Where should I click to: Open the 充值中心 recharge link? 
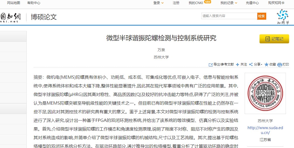tap(252, 3)
